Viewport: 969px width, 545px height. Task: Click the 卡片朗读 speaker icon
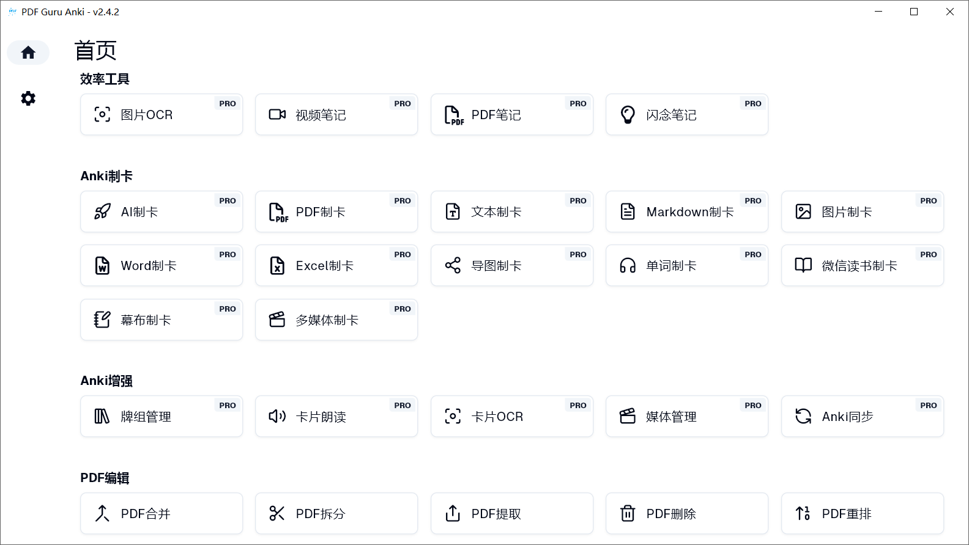[277, 416]
